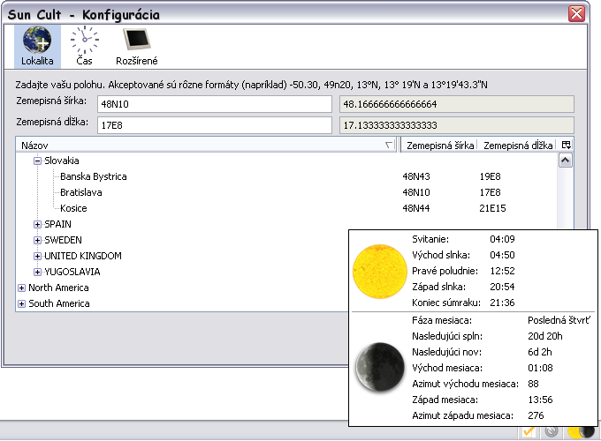Click the Západ slnka time 20:54
The width and height of the screenshot is (601, 441).
point(502,287)
